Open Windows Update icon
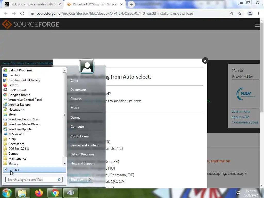Image resolution: width=264 pixels, height=198 pixels. coord(5,129)
